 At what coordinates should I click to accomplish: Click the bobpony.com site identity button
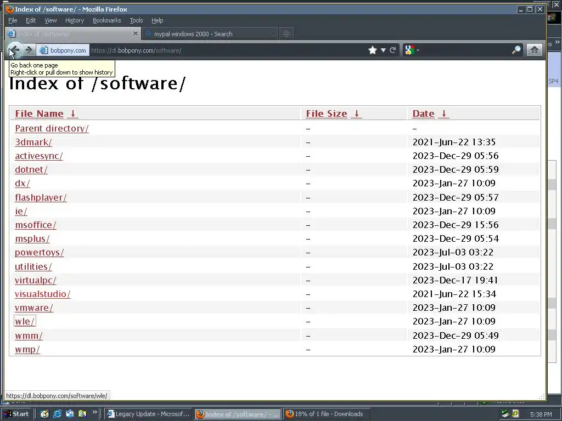[x=63, y=50]
